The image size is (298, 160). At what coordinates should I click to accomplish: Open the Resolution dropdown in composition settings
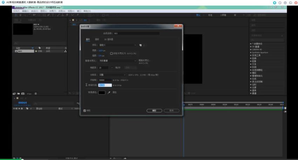tap(112, 75)
